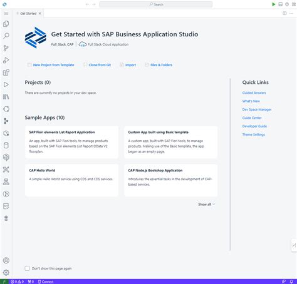
Task: Click Clone from Git
Action: 97,65
